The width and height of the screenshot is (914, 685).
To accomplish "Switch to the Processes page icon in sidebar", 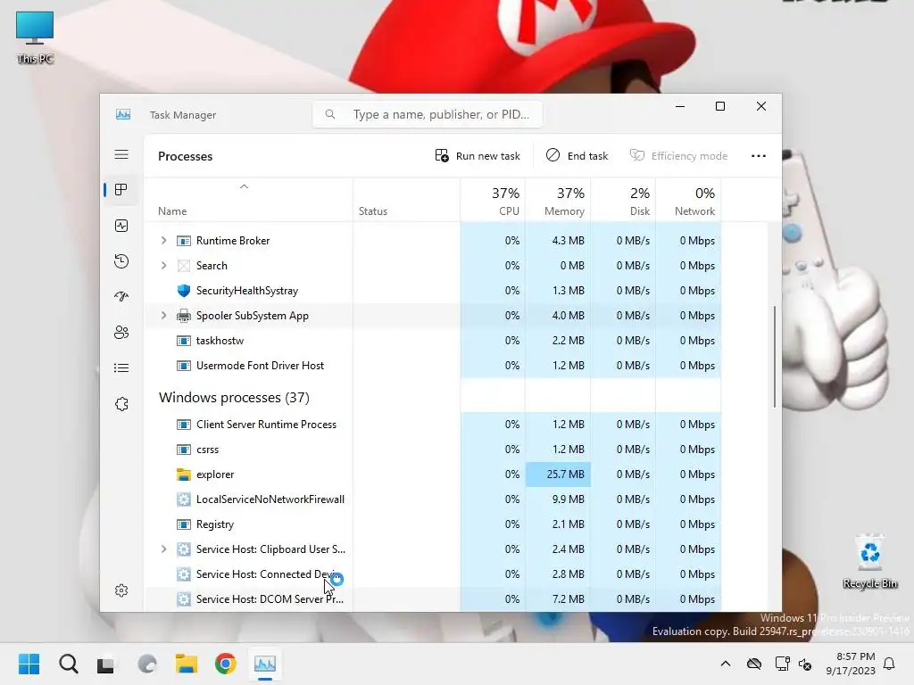I will point(121,190).
